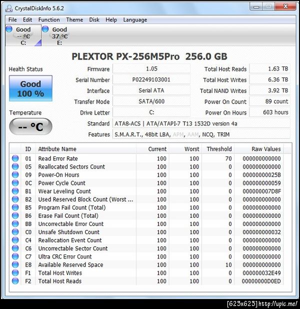Click the Total Host Reads value 1.63 TB
The height and width of the screenshot is (309, 300).
pyautogui.click(x=269, y=69)
